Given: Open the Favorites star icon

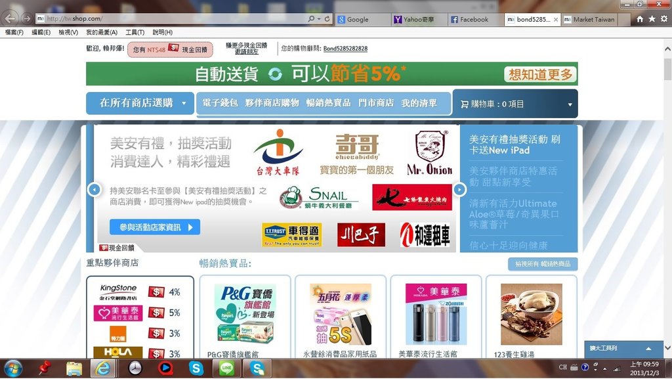Looking at the screenshot, I should pos(652,19).
